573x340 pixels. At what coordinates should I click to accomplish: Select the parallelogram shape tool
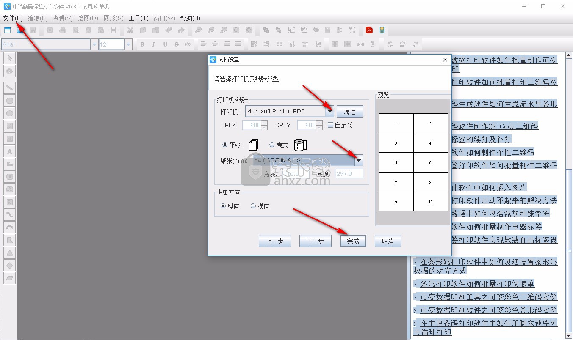click(x=10, y=278)
